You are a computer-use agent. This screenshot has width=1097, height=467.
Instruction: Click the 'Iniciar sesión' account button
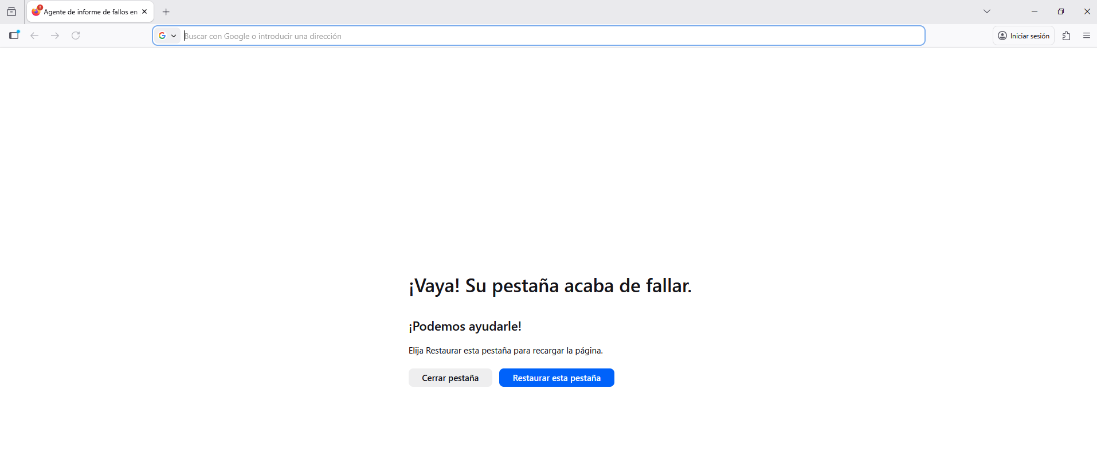point(1024,36)
